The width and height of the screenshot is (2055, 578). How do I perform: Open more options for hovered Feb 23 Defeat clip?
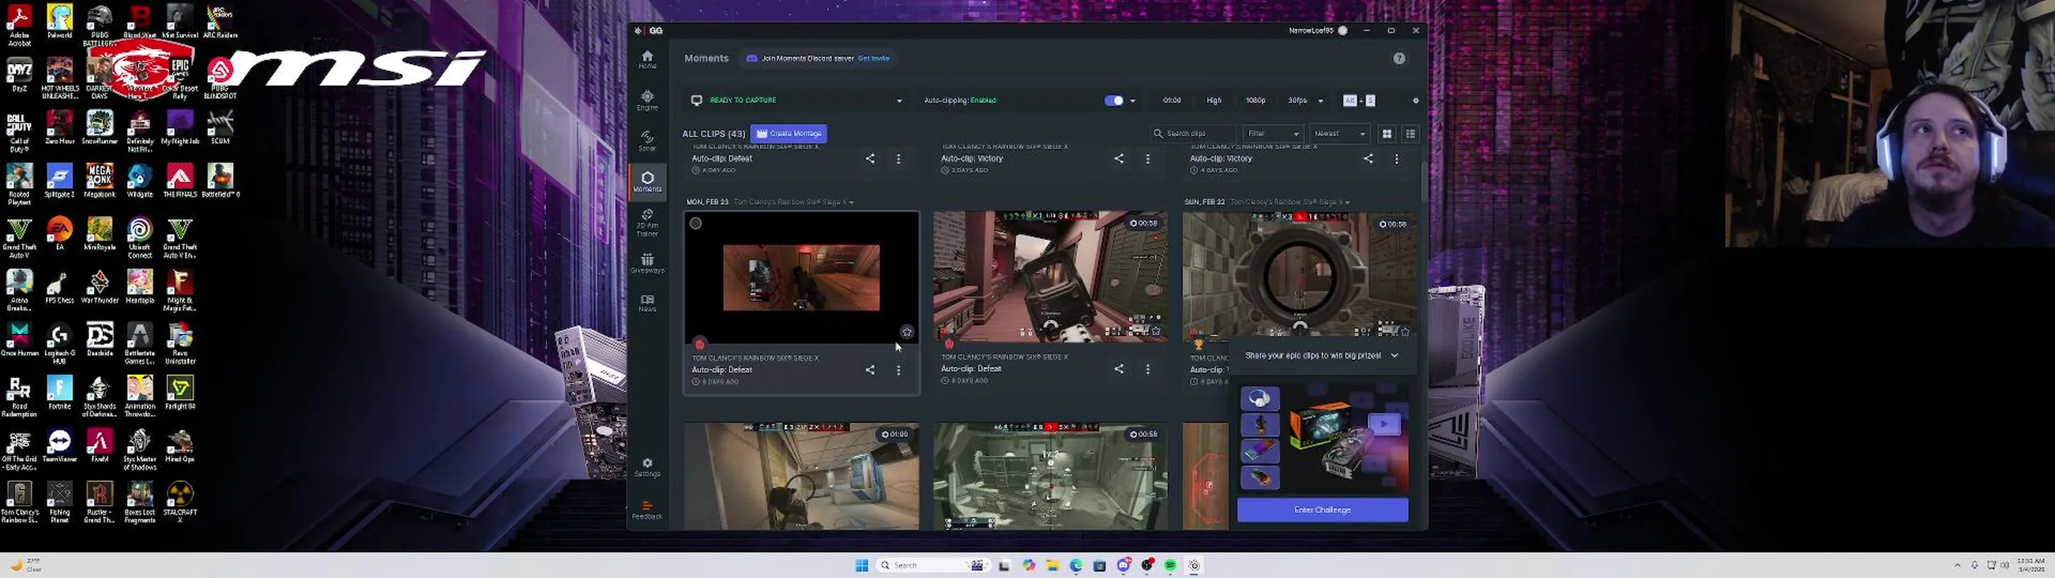(898, 370)
